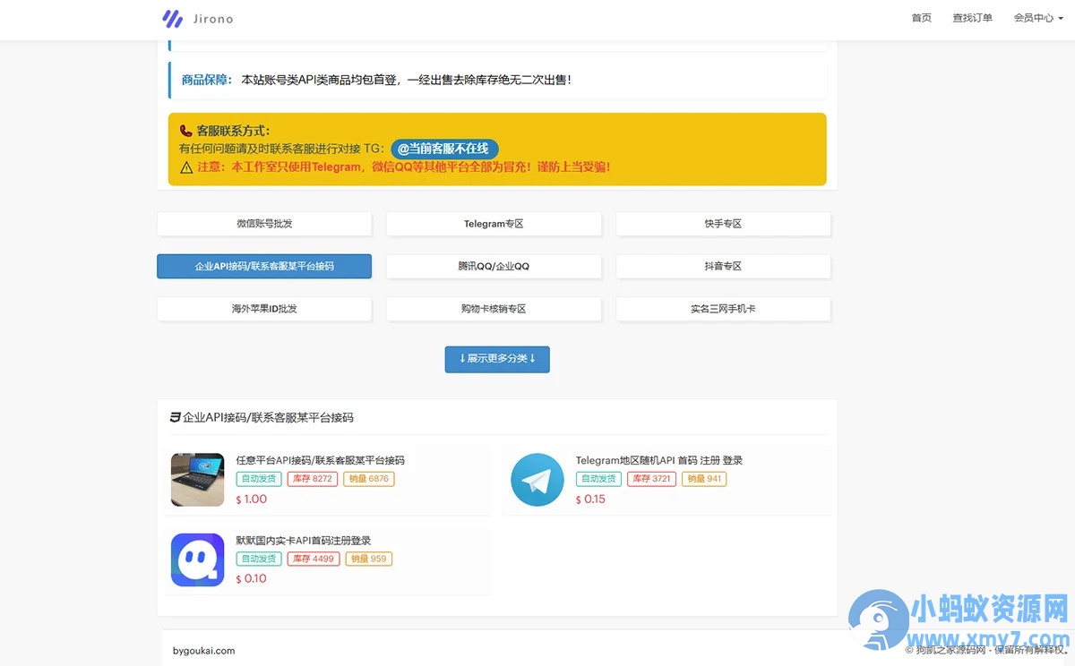Click the warning triangle icon before 注意

[x=186, y=167]
